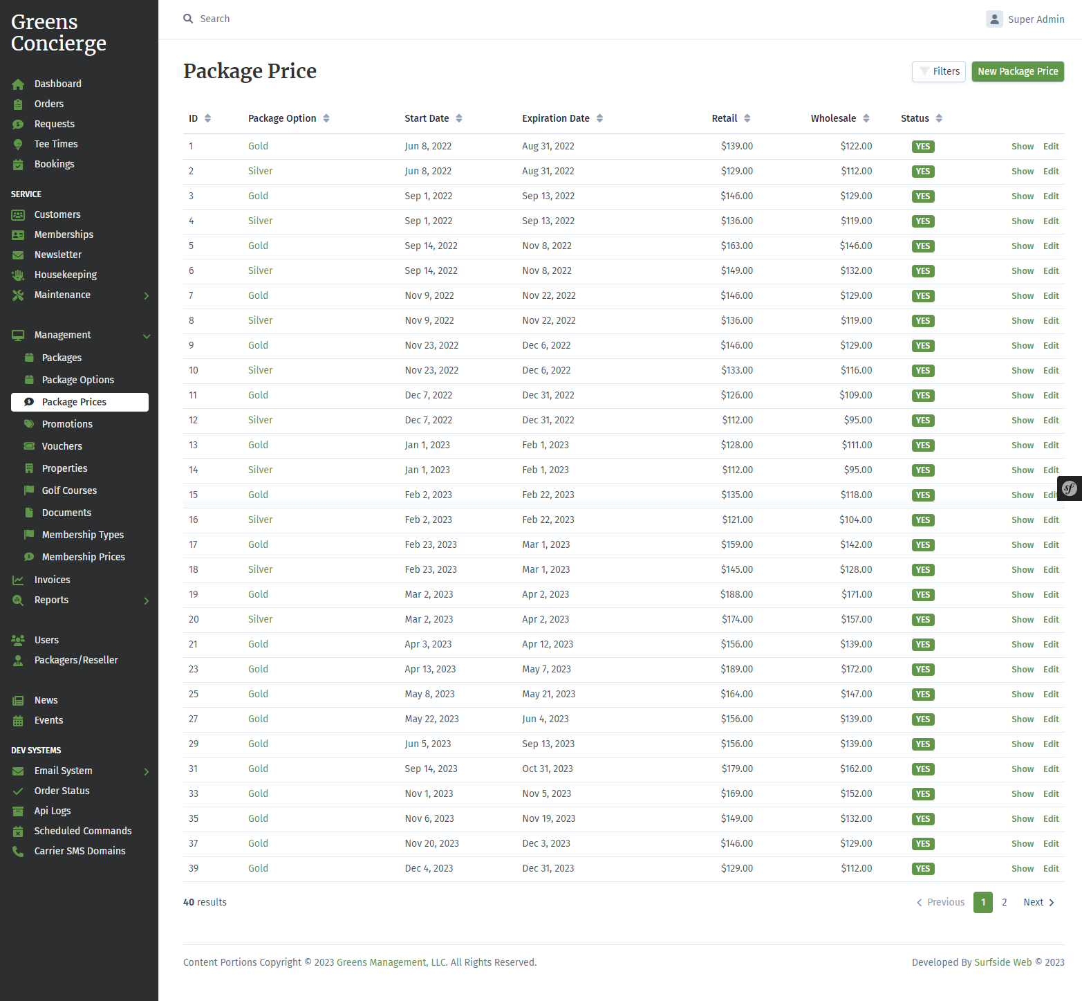The height and width of the screenshot is (1001, 1082).
Task: Sort table by ID column arrows
Action: [207, 118]
